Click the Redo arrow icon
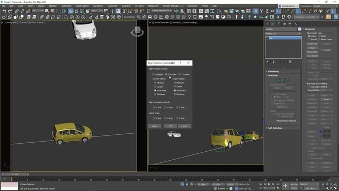The image size is (339, 191). (10, 11)
